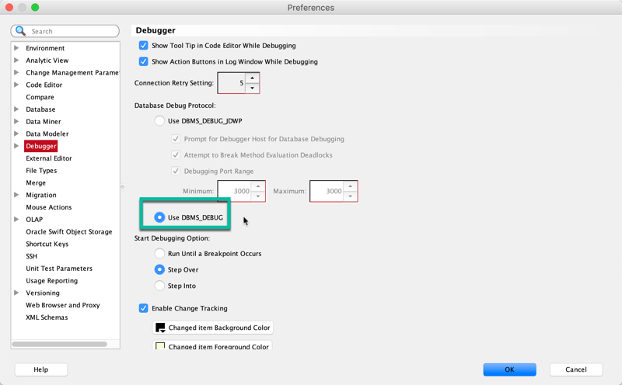
Task: Select Use DBMS_DEBUG_JDWP radio button
Action: point(159,121)
